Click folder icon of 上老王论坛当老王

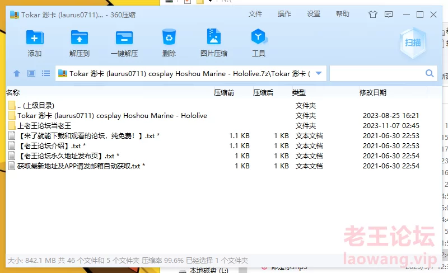12,125
